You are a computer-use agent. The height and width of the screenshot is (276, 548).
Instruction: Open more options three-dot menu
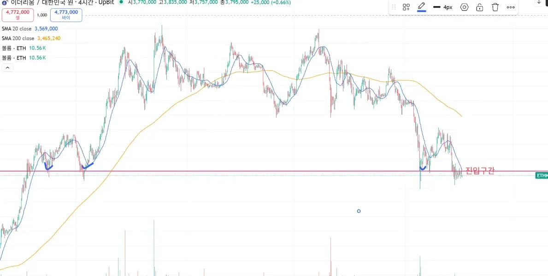[x=511, y=7]
